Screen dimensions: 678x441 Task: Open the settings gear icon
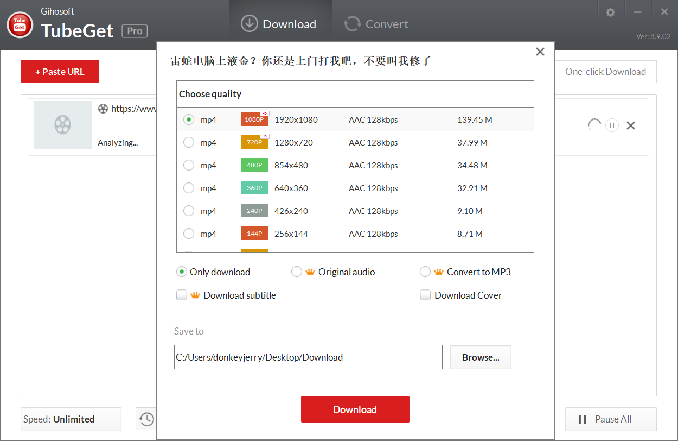tap(611, 12)
